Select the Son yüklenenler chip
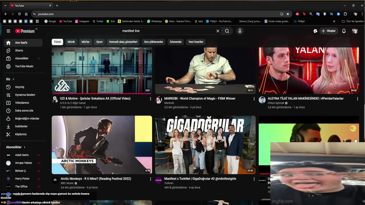365x205 pixels. [x=153, y=42]
